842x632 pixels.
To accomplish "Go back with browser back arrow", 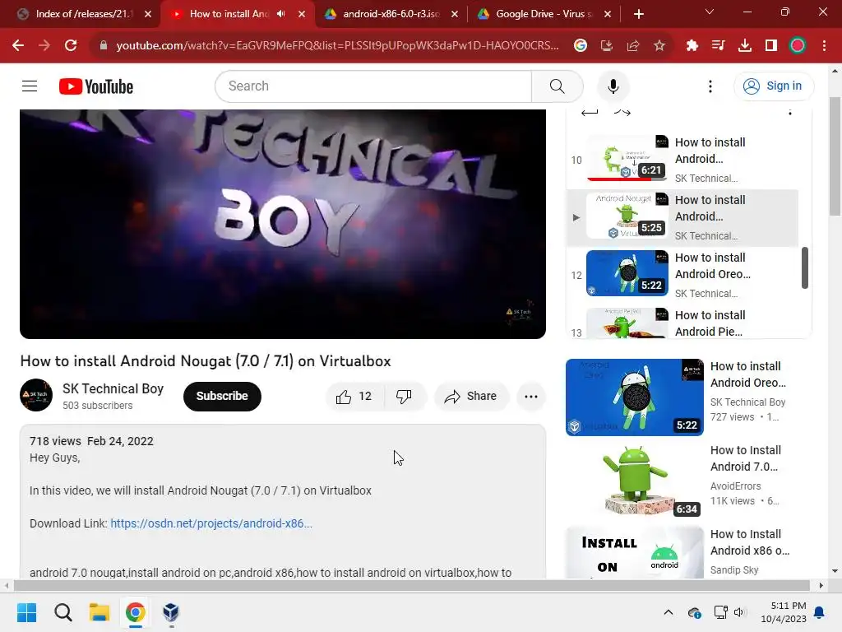I will [18, 46].
